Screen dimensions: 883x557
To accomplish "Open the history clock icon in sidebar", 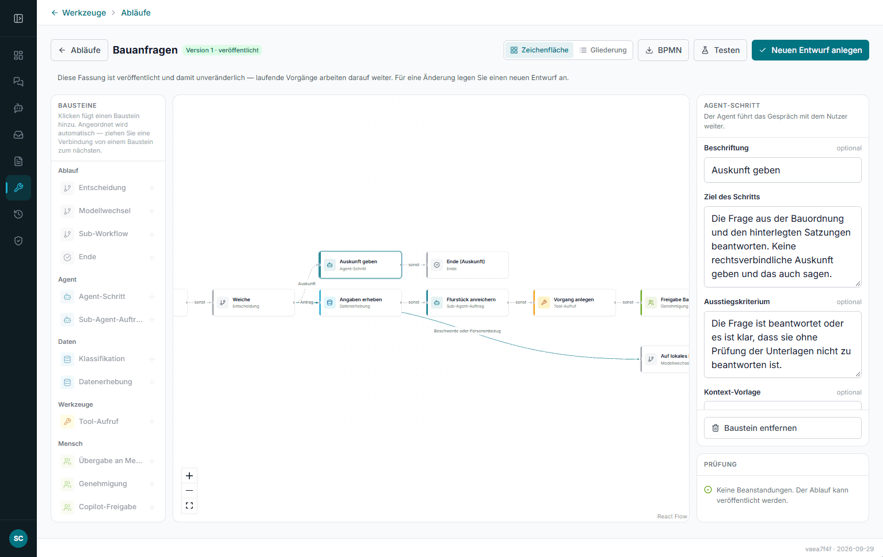I will pyautogui.click(x=18, y=214).
